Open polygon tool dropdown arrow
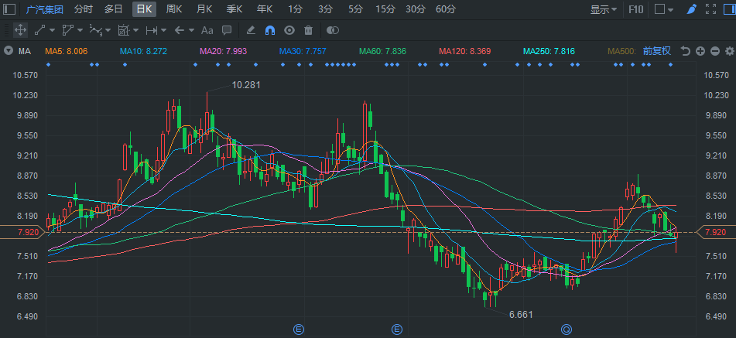 pos(80,30)
